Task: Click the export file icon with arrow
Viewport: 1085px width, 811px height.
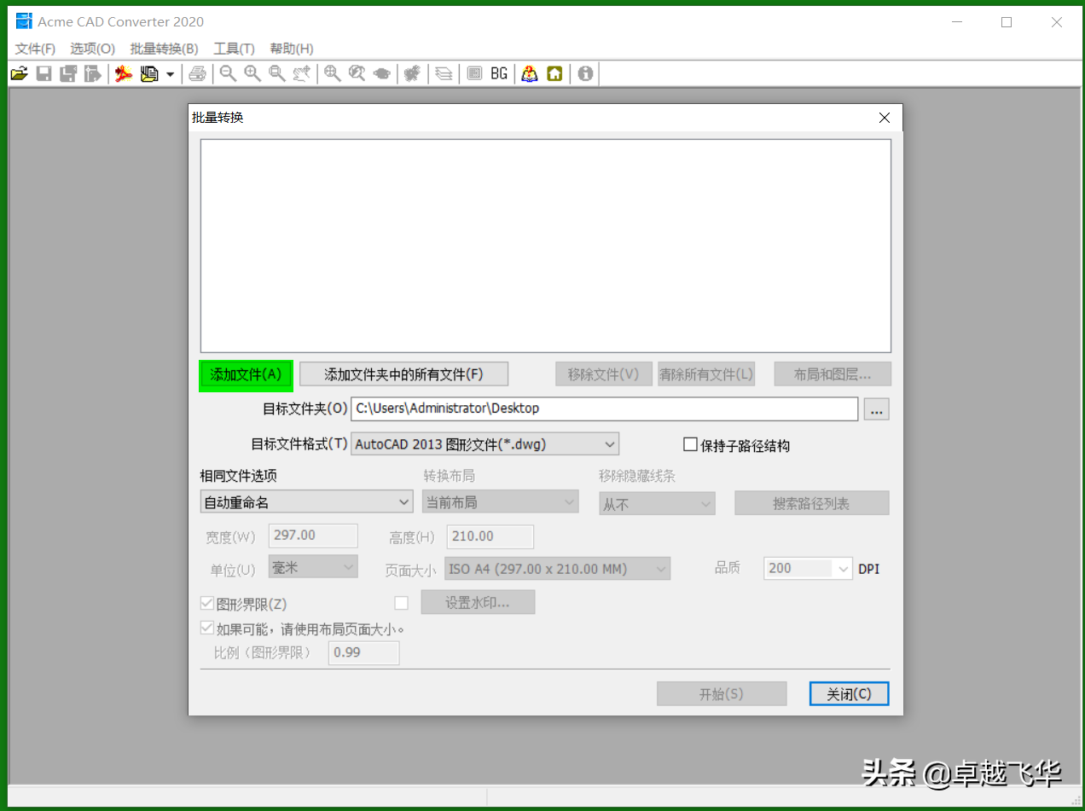Action: coord(92,74)
